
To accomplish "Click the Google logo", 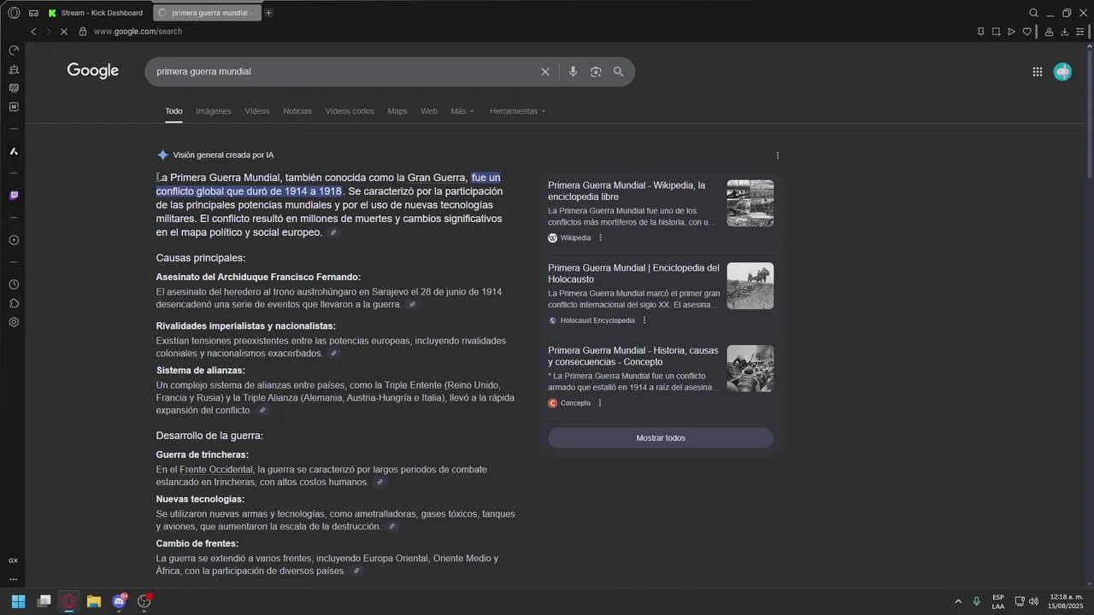I will [93, 71].
